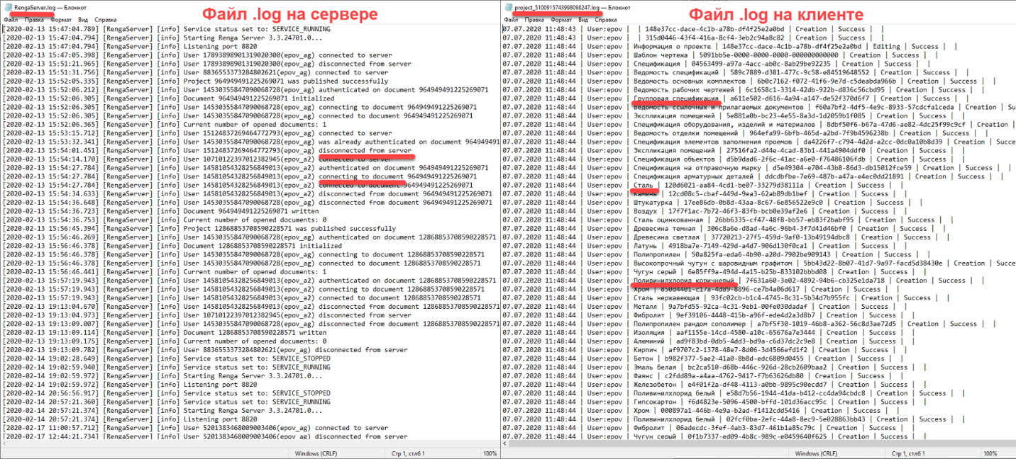The width and height of the screenshot is (1016, 459).
Task: Click RengaServer.log window title text
Action: coord(49,7)
